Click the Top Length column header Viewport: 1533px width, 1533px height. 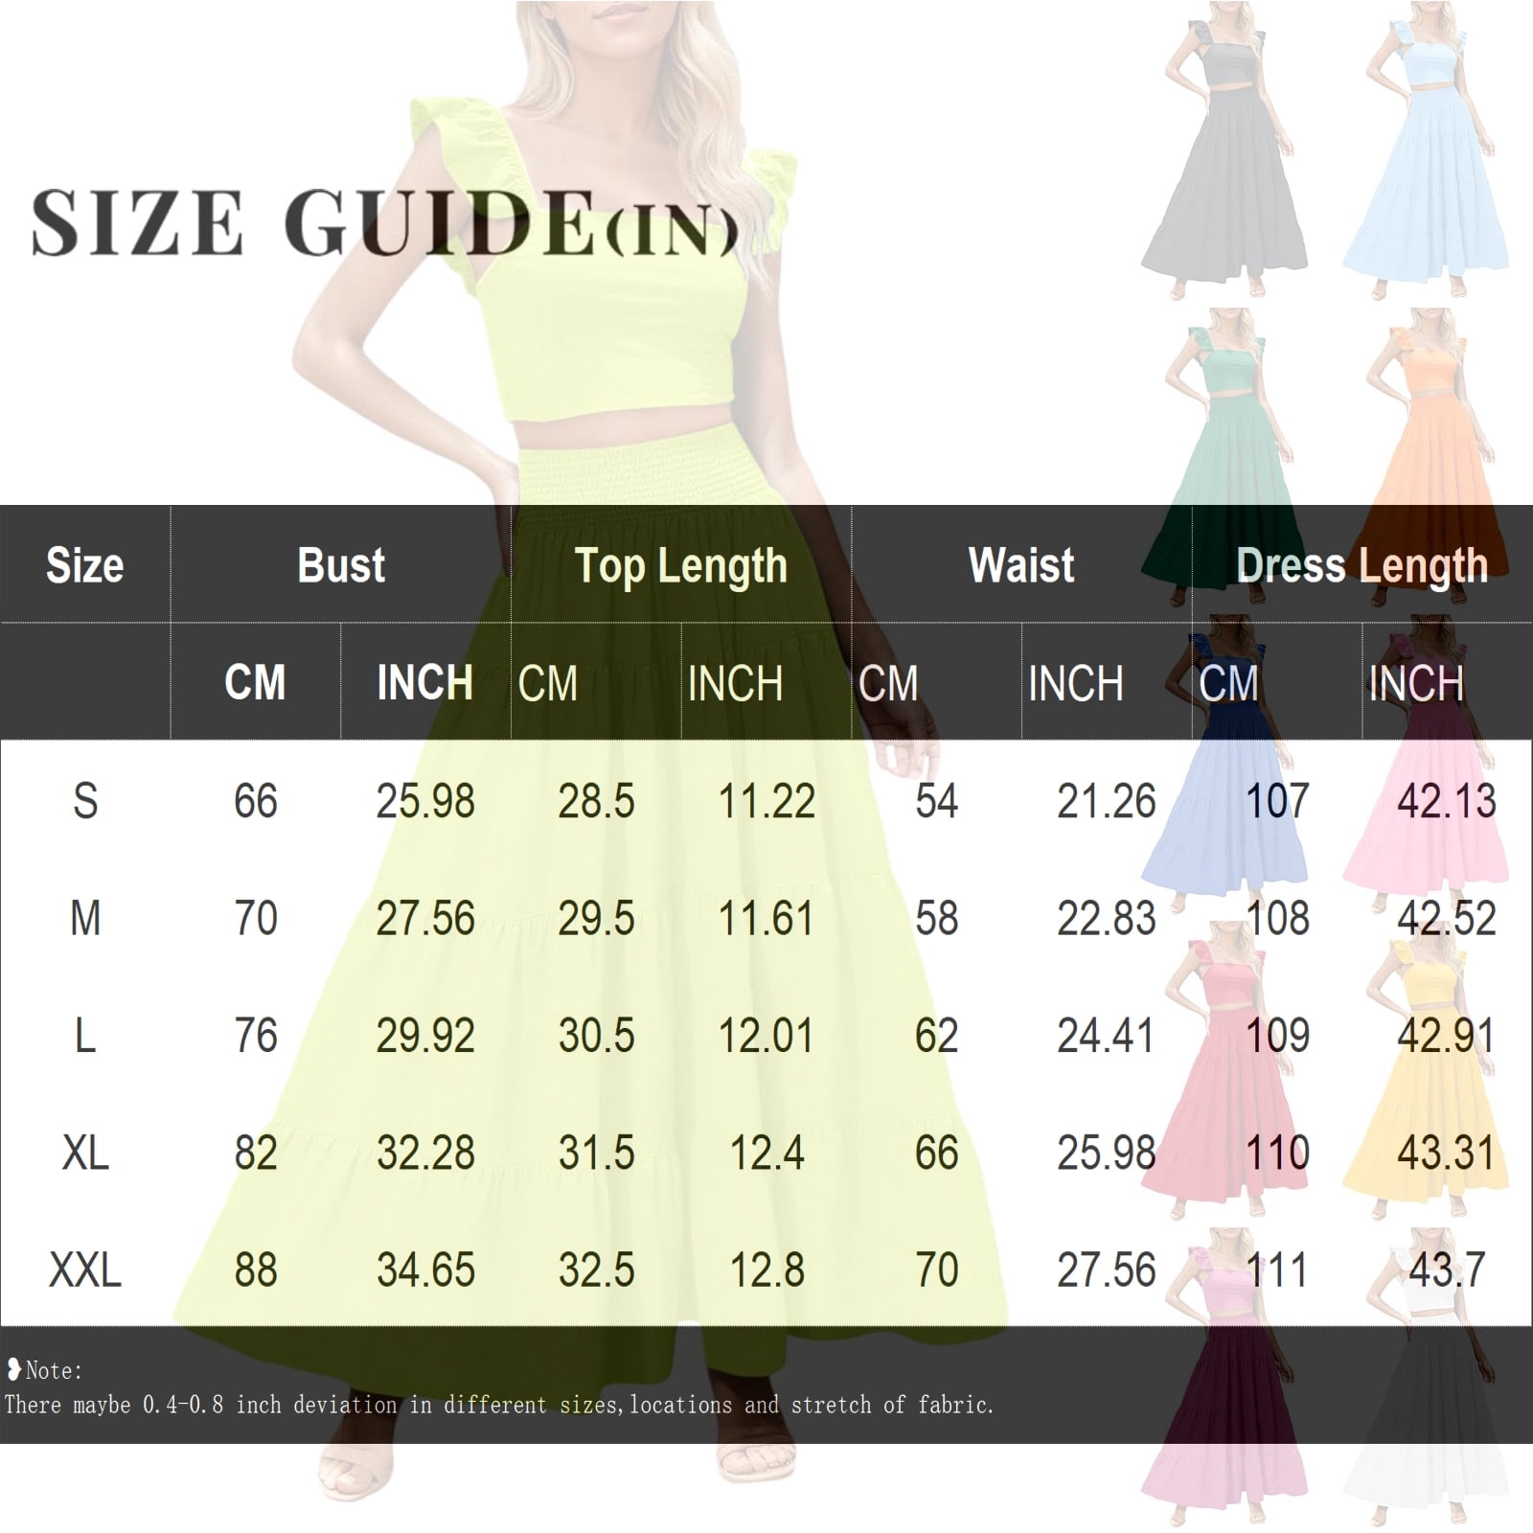point(681,566)
